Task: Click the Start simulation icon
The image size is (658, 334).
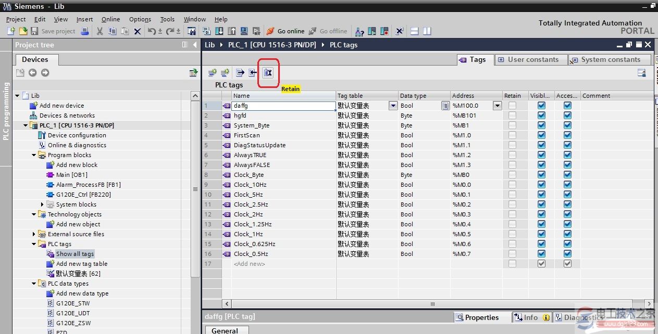Action: pos(244,31)
